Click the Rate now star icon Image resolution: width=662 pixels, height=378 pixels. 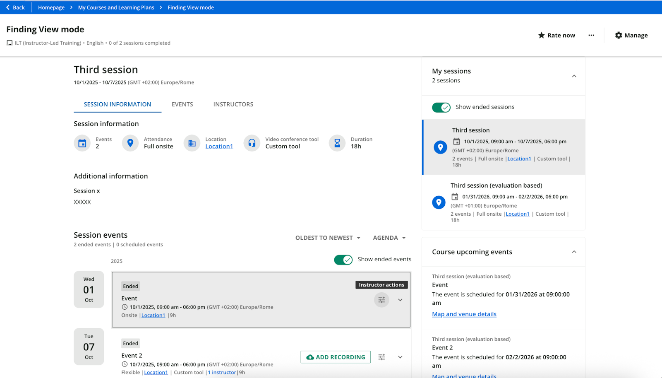click(541, 36)
